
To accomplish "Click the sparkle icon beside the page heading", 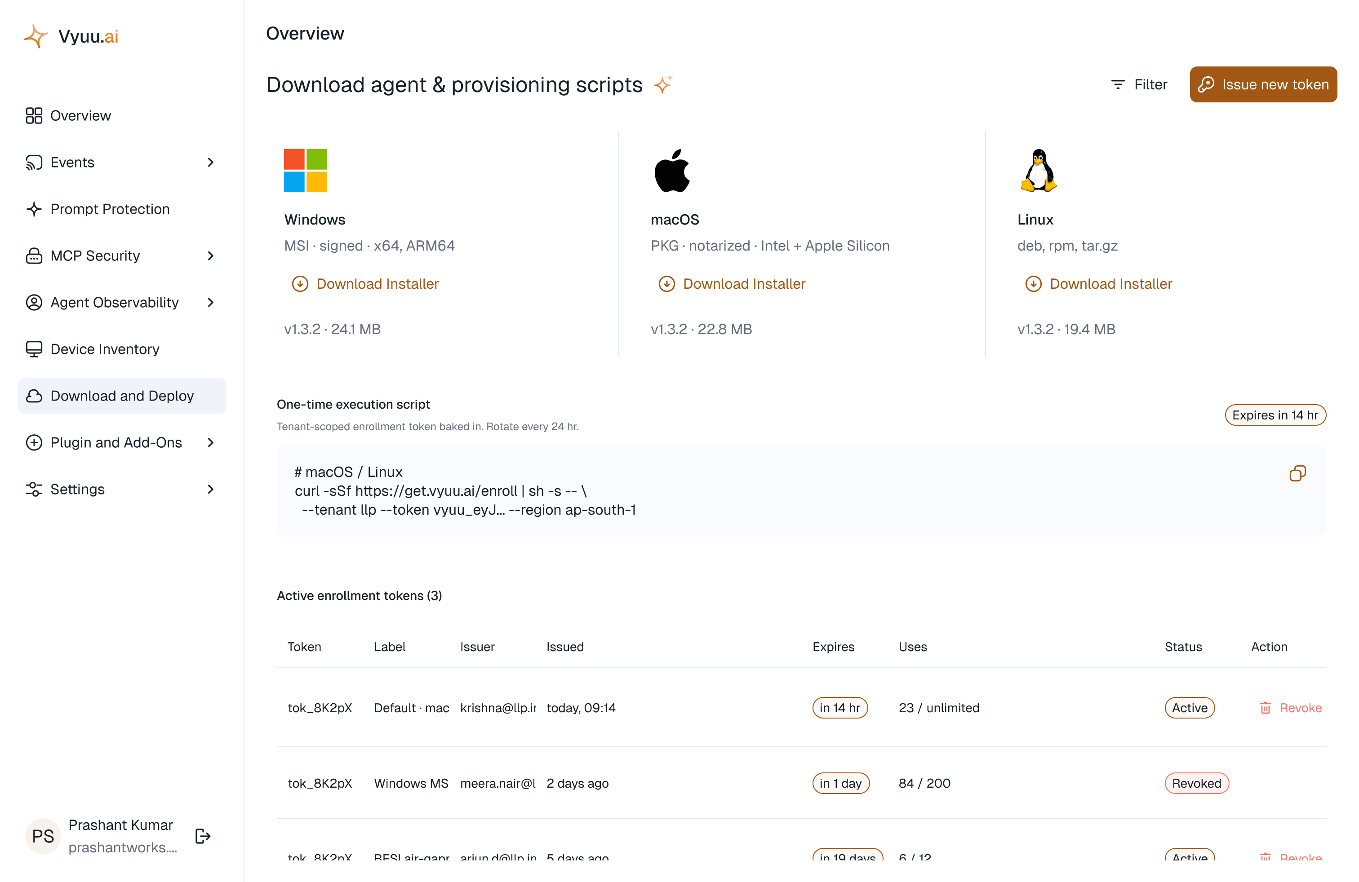I will [x=663, y=84].
